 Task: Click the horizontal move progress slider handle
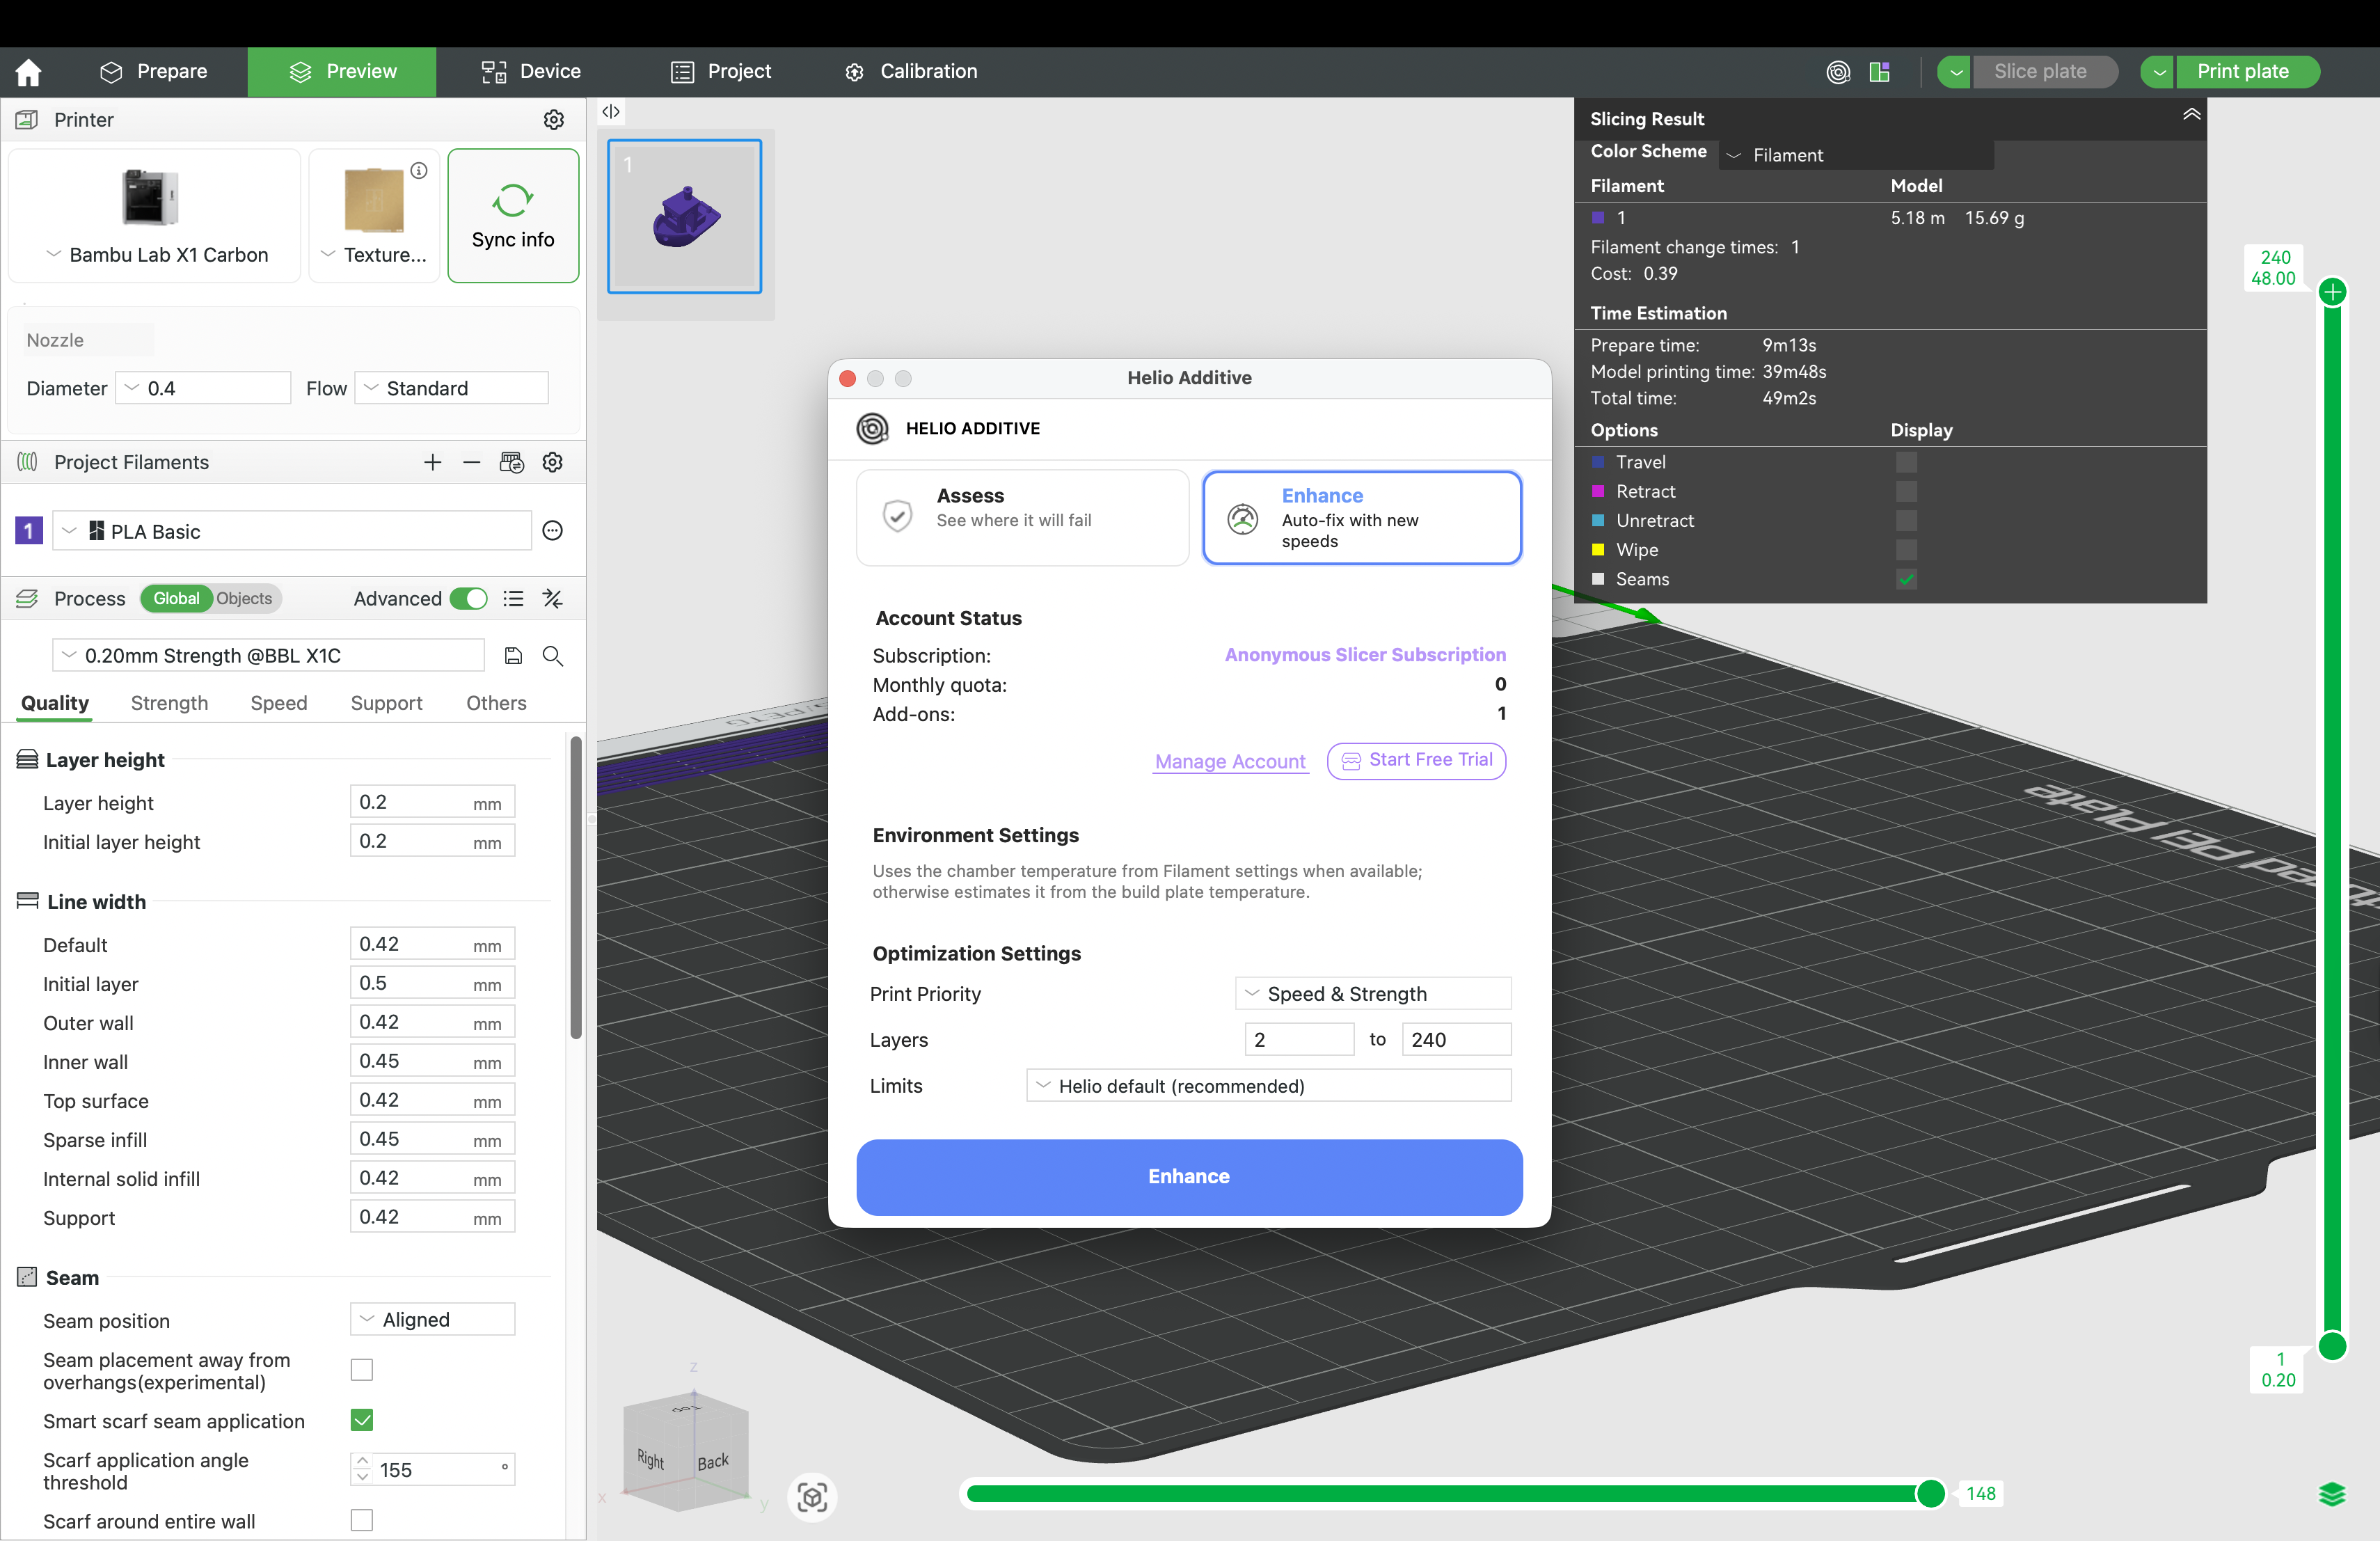point(1930,1493)
